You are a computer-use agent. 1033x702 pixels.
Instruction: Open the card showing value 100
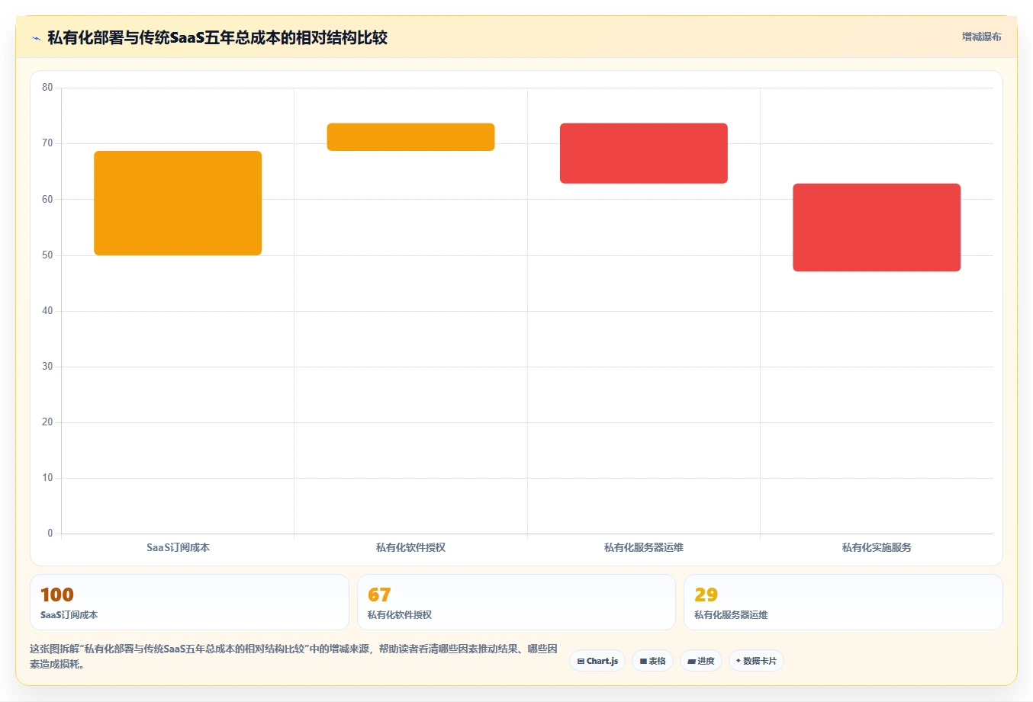189,602
